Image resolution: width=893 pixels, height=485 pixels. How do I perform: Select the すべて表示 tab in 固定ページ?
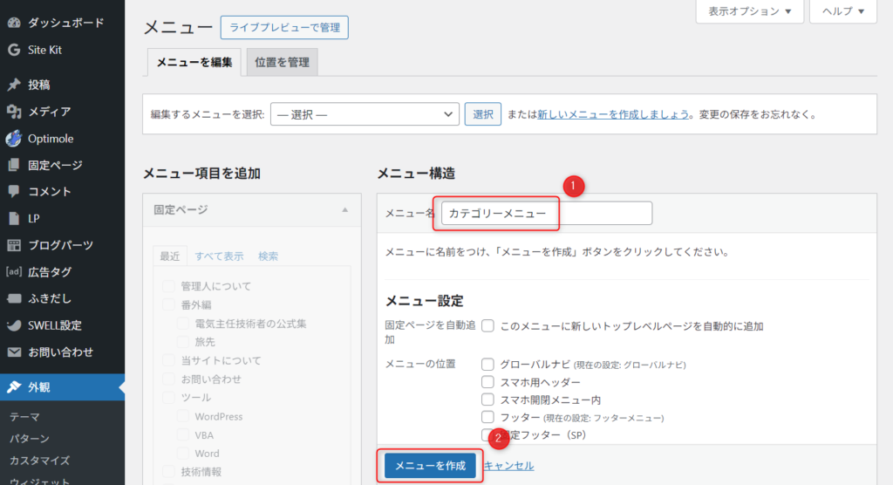pos(219,256)
